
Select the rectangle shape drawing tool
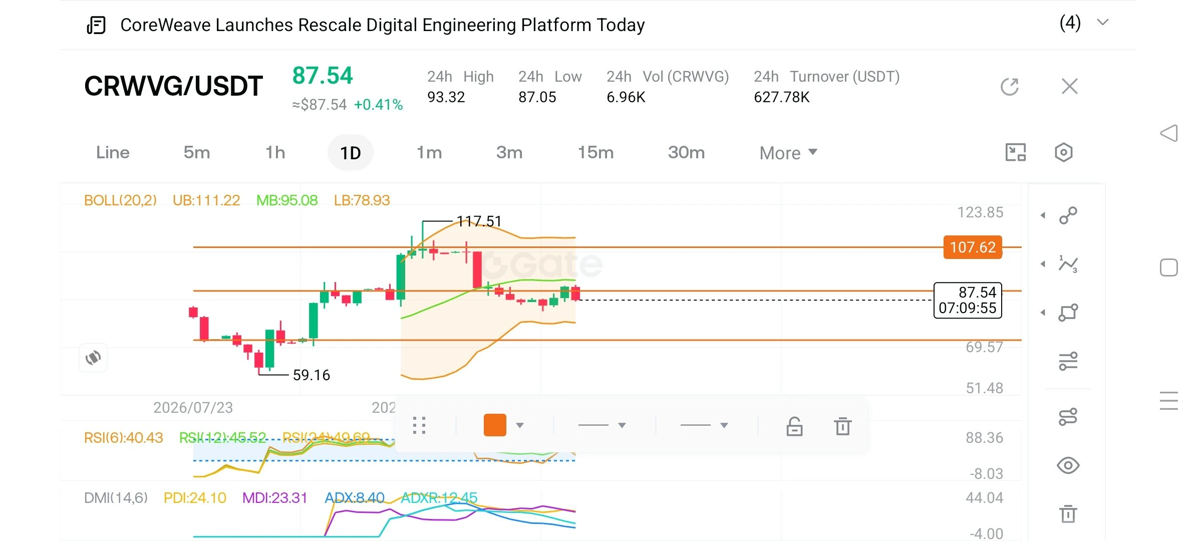click(x=1068, y=313)
